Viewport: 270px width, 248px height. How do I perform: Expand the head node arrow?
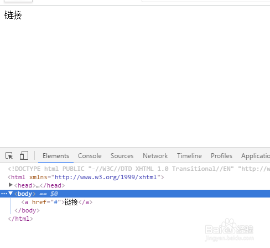click(x=11, y=185)
